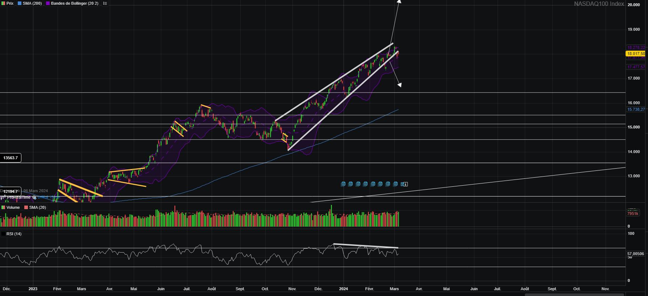The image size is (648, 296).
Task: Open the info icon beside news documents
Action: (406, 184)
